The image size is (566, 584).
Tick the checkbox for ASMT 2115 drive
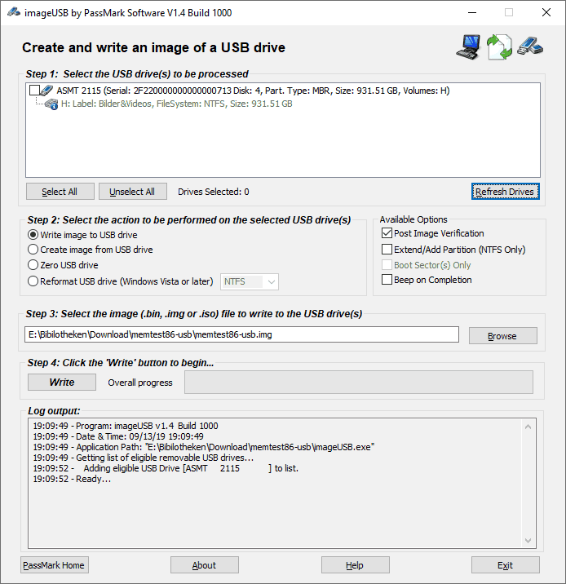(34, 91)
